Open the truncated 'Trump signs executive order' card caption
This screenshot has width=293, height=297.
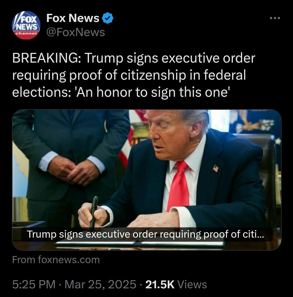(145, 234)
